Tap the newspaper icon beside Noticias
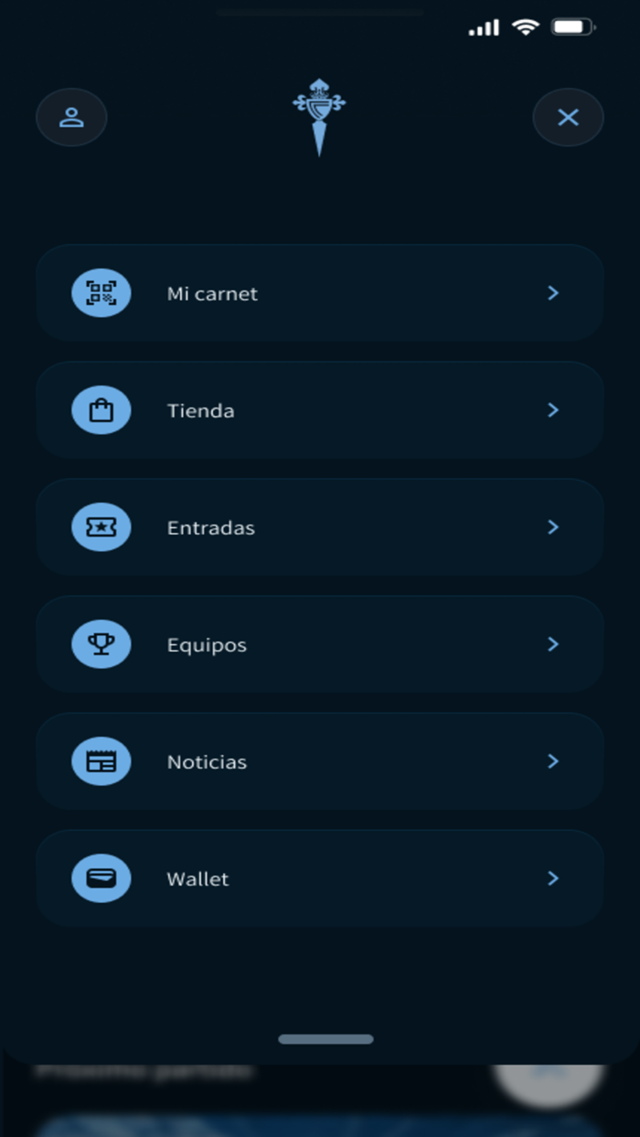Image resolution: width=640 pixels, height=1137 pixels. pyautogui.click(x=101, y=761)
